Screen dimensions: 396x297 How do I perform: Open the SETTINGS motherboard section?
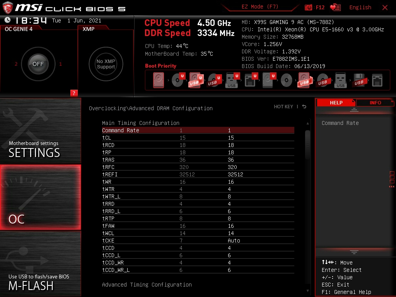[40, 131]
